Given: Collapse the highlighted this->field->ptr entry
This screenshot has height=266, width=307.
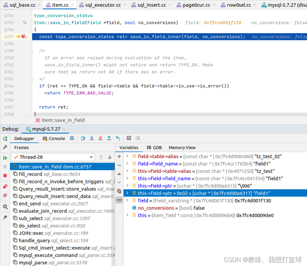Looking at the screenshot, I should 127,193.
